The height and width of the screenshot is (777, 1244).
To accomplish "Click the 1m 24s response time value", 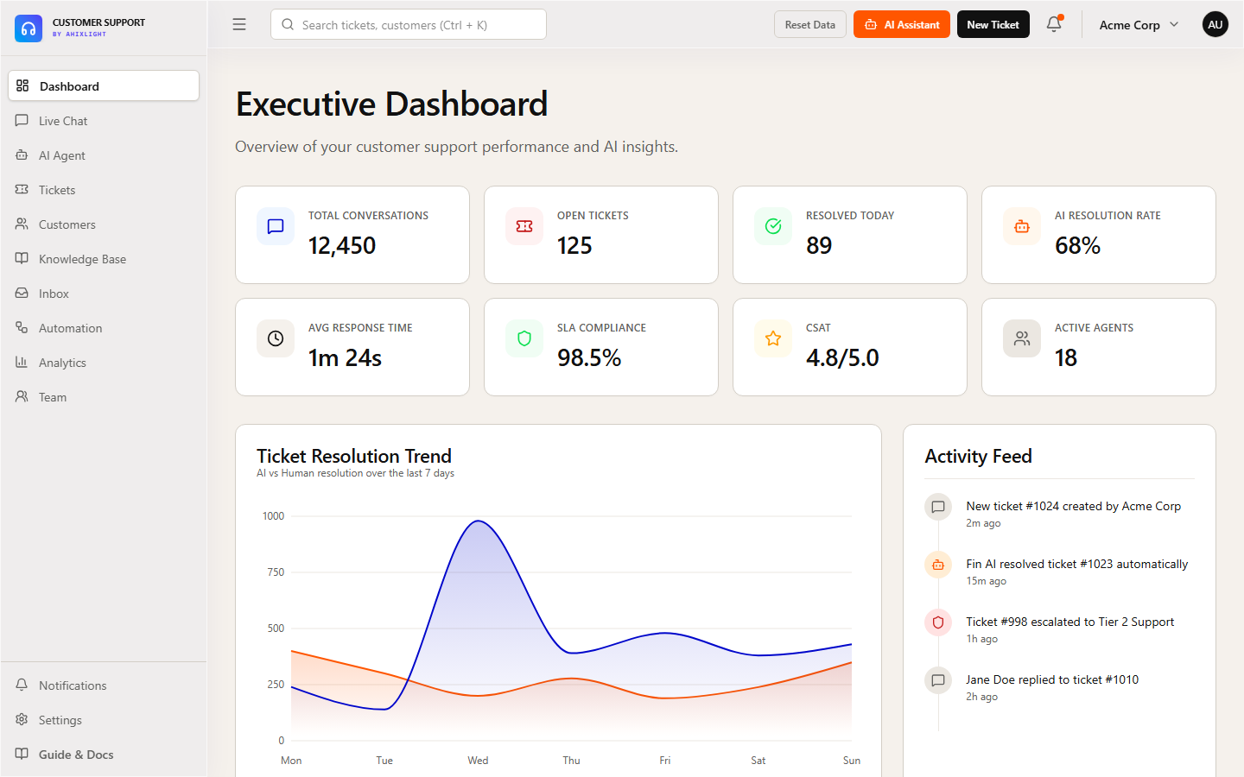I will [x=345, y=358].
